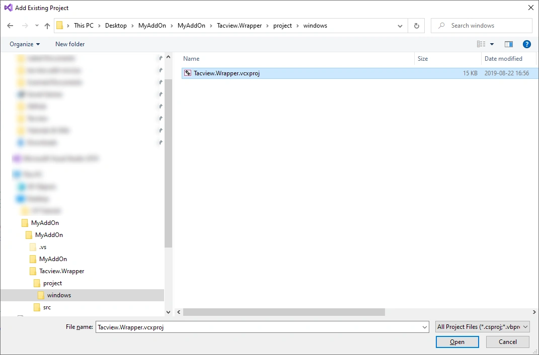
Task: Open more view options dropdown
Action: pyautogui.click(x=492, y=44)
